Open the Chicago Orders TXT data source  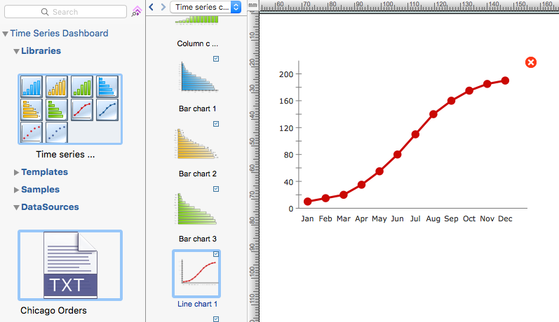[x=70, y=265]
